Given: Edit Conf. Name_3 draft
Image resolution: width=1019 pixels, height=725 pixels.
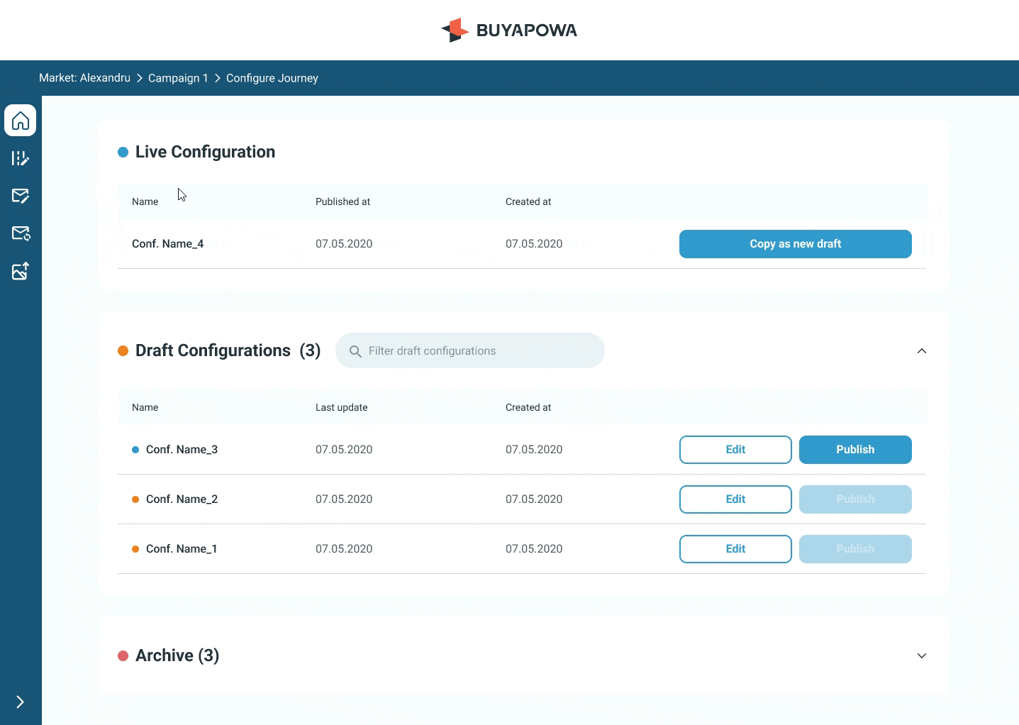Looking at the screenshot, I should click(x=735, y=450).
